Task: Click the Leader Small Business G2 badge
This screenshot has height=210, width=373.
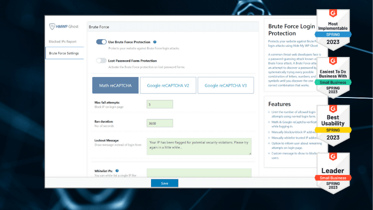Action: click(333, 172)
